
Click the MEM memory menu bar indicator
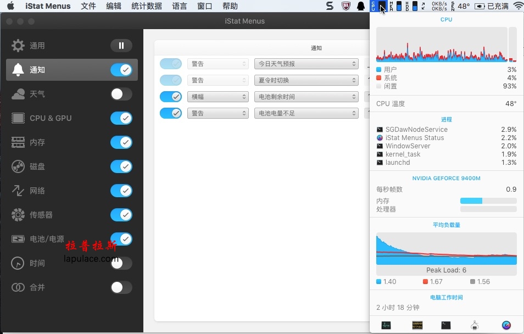click(395, 6)
